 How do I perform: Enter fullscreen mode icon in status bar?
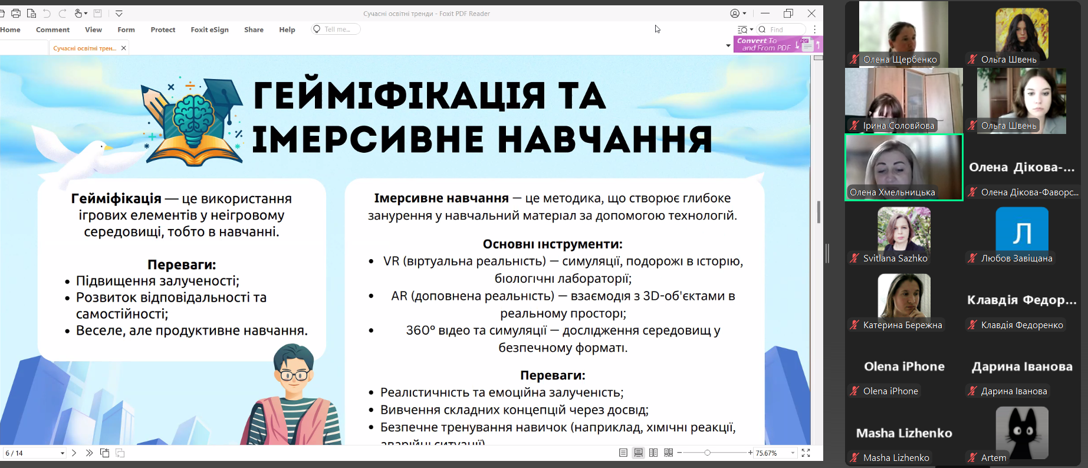click(806, 453)
